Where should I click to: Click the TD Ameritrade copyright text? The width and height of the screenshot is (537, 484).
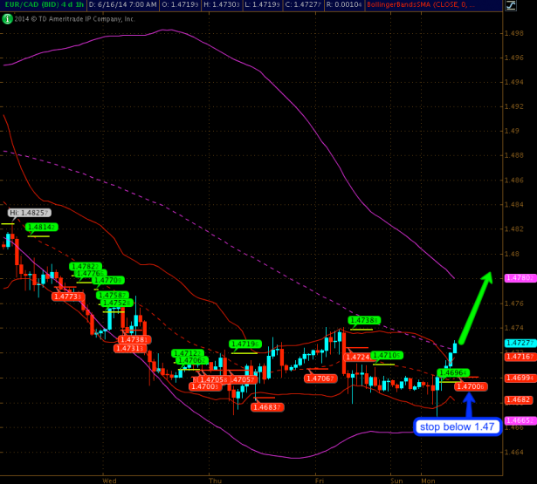(x=70, y=17)
